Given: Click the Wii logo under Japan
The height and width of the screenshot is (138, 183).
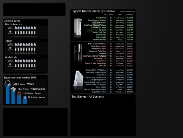Looking at the screenshot, I should (10, 44).
